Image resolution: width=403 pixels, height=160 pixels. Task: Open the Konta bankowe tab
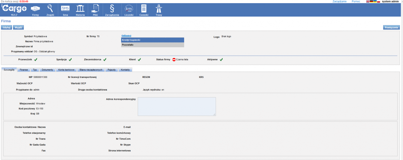click(x=66, y=70)
